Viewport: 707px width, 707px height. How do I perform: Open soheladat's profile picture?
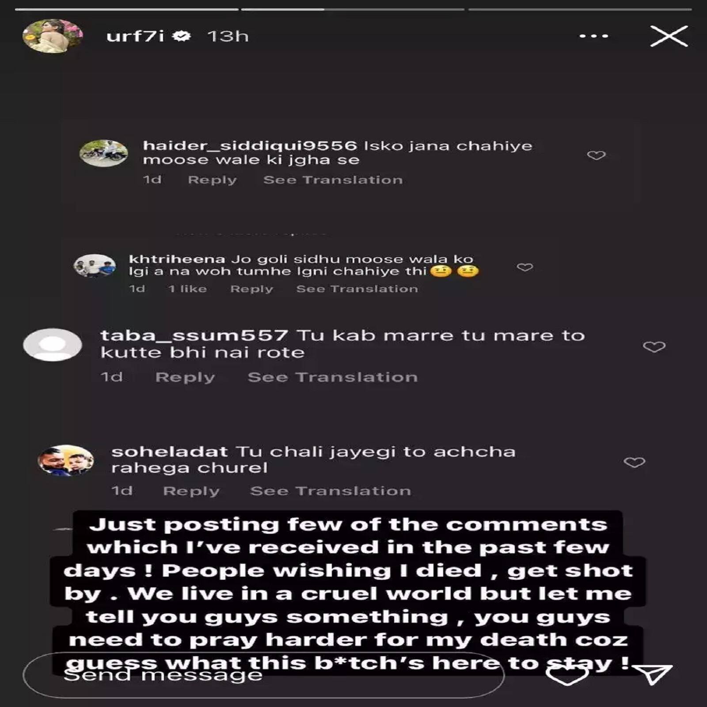tap(66, 461)
